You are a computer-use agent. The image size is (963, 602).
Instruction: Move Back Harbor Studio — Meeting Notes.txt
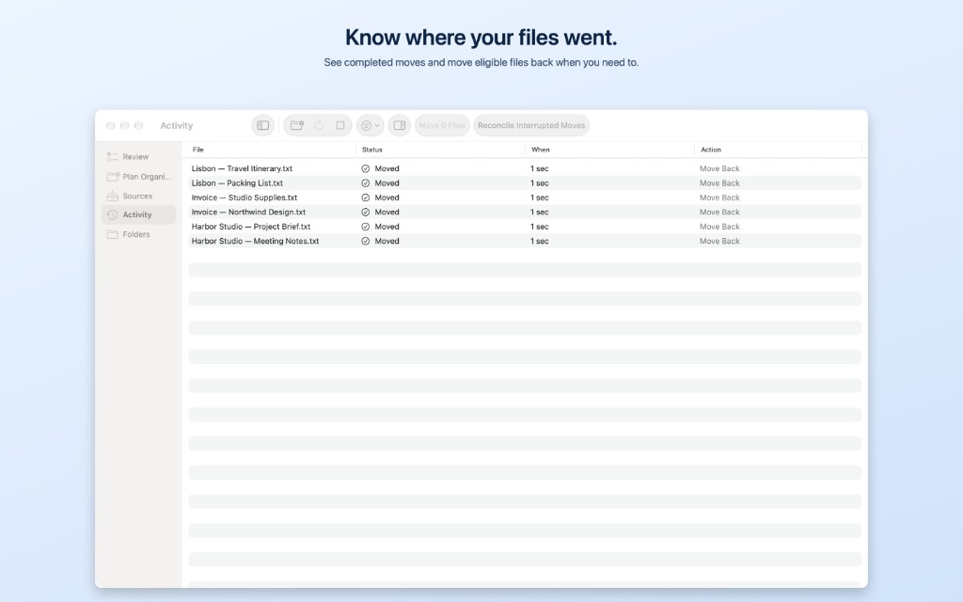(x=719, y=241)
